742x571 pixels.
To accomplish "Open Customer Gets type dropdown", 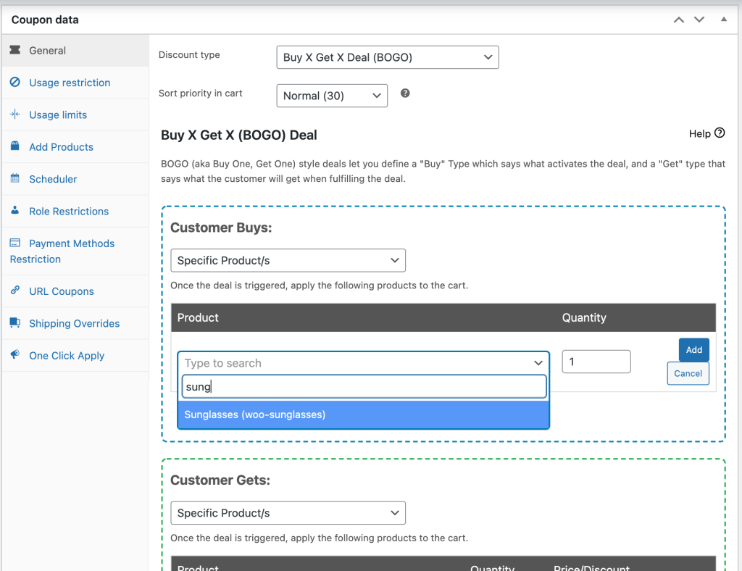I will click(288, 513).
